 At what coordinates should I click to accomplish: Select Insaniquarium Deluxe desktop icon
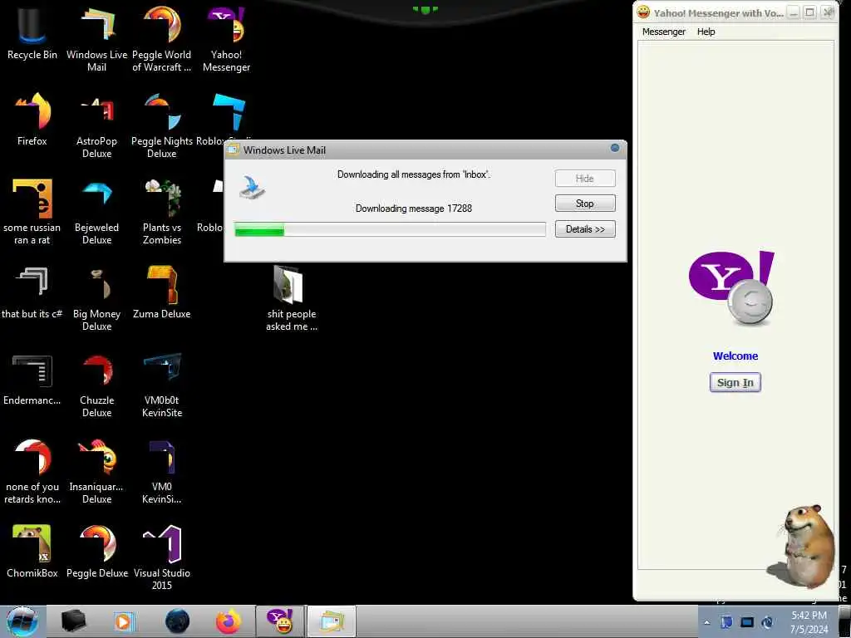coord(96,472)
